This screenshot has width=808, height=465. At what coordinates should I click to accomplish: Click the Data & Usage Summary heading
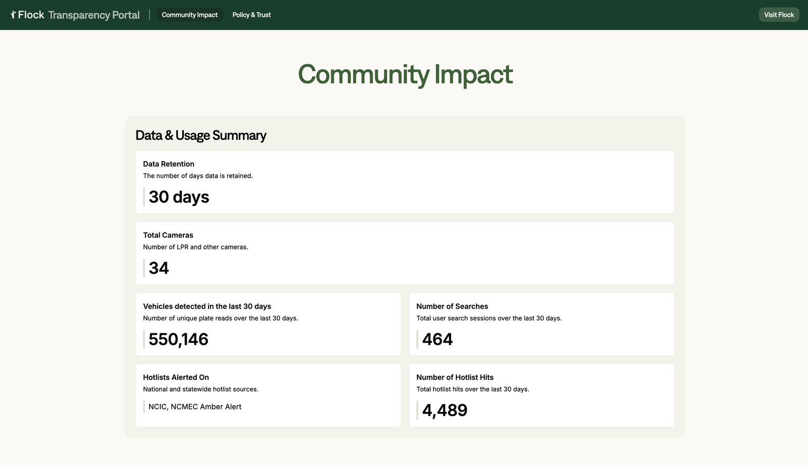pos(200,135)
